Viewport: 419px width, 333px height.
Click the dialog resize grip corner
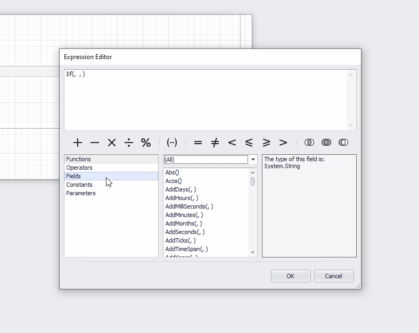coord(358,286)
